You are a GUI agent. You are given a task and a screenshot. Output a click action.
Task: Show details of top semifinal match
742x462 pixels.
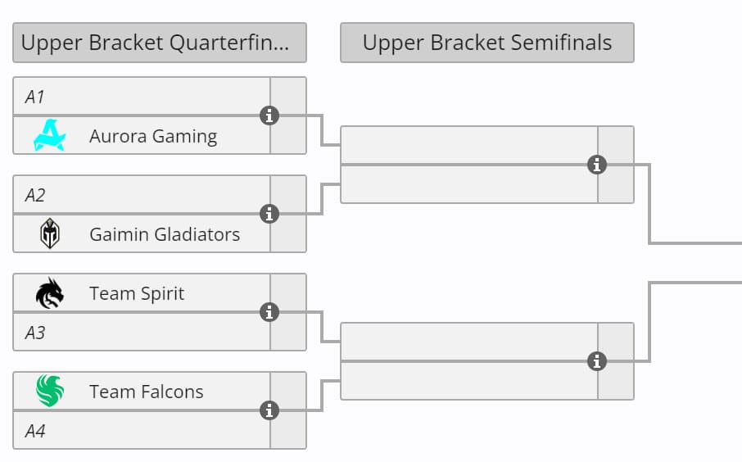tap(597, 165)
